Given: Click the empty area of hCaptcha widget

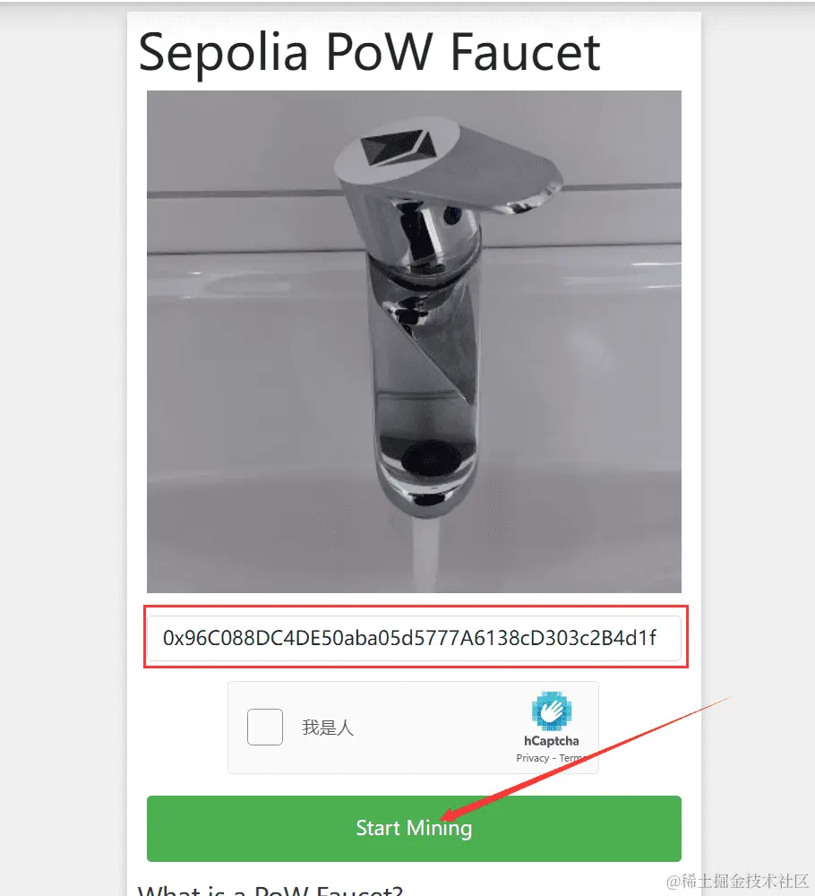Looking at the screenshot, I should click(x=434, y=727).
